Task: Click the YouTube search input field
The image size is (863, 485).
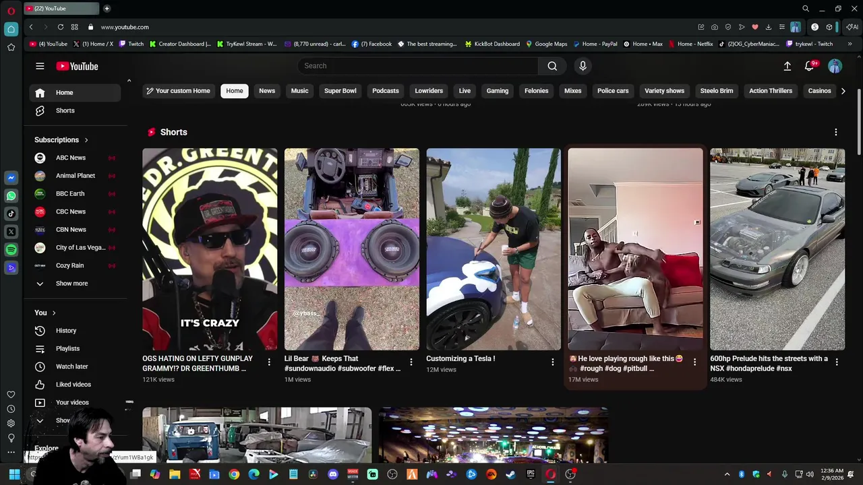Action: (418, 66)
